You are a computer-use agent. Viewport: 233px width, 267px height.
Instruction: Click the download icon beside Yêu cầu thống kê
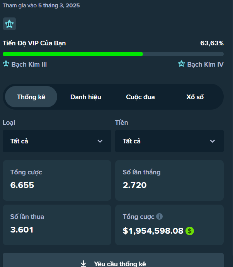83,264
